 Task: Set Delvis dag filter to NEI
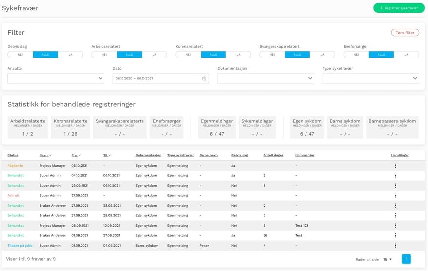click(x=20, y=55)
